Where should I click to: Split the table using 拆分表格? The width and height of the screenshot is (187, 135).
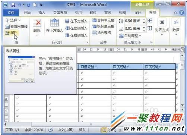101,33
